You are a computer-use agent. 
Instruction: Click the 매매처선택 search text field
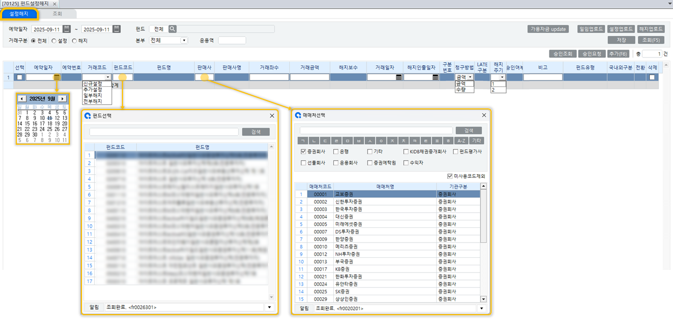[376, 130]
